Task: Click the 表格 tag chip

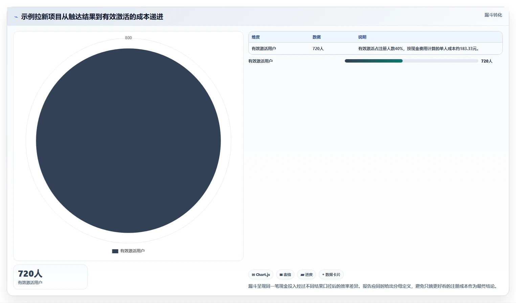Action: (285, 275)
